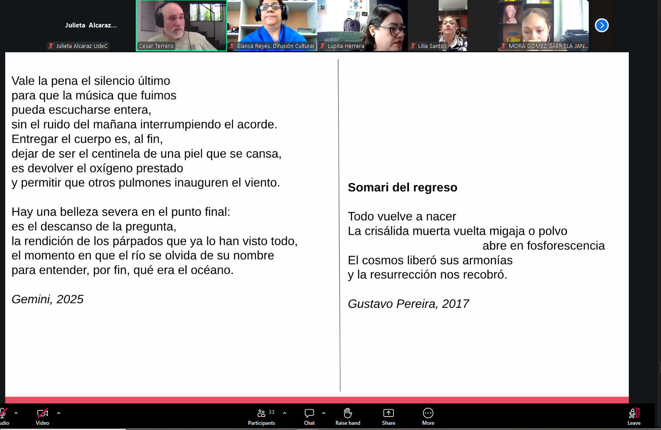Viewport: 661px width, 430px height.
Task: Expand the Chat options chevron
Action: (324, 413)
